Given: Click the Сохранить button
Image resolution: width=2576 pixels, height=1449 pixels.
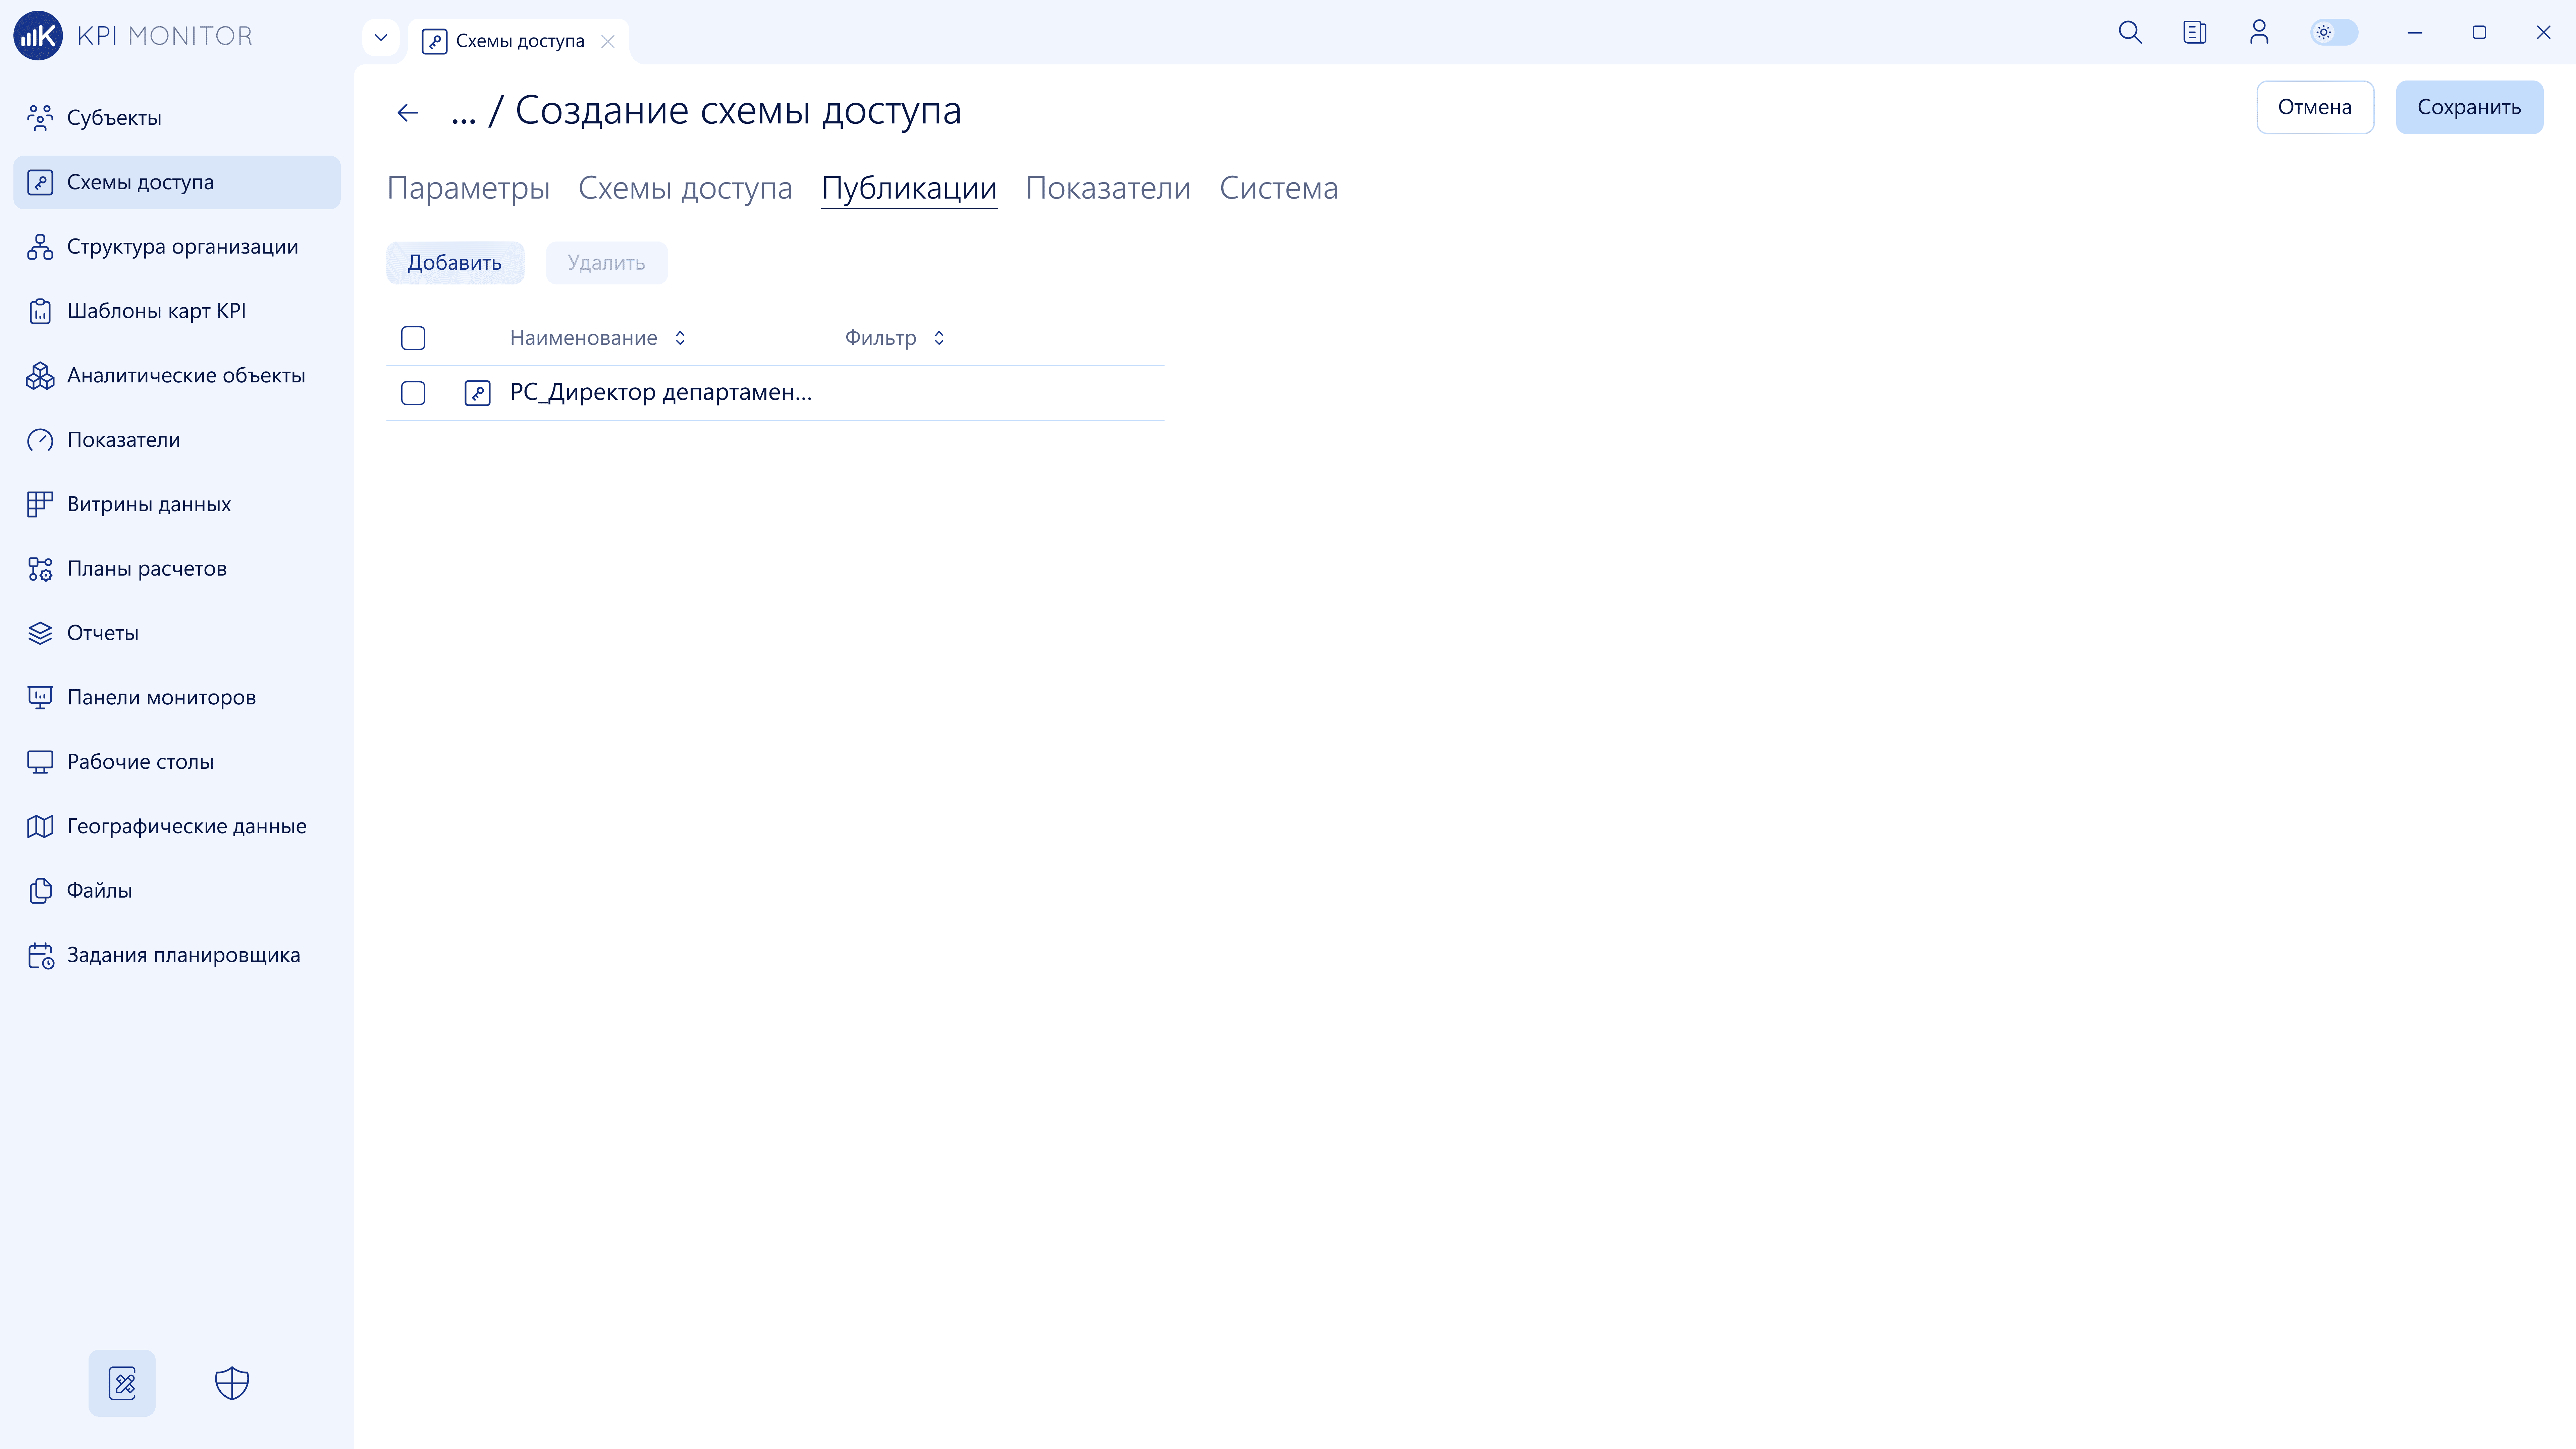Looking at the screenshot, I should [x=2469, y=107].
